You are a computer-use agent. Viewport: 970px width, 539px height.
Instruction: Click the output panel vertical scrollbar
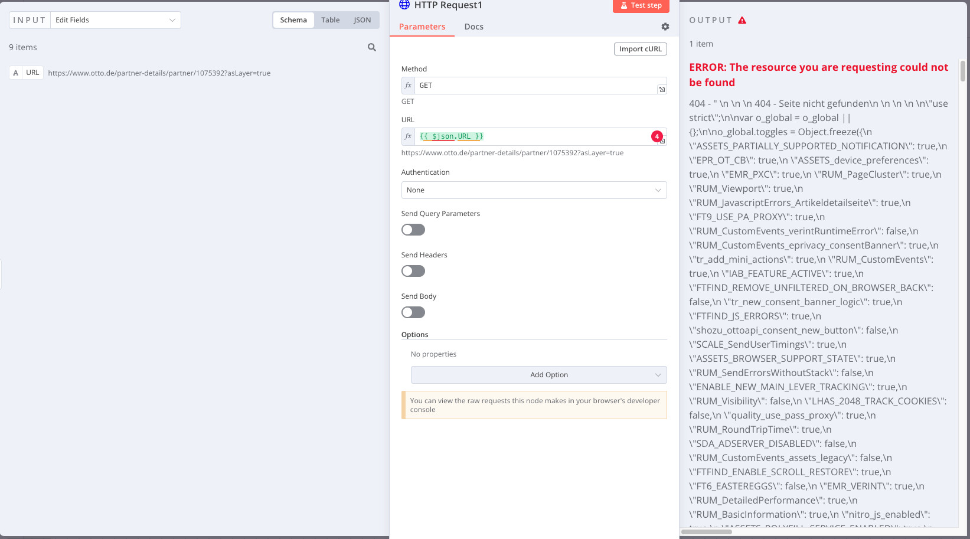tap(963, 71)
